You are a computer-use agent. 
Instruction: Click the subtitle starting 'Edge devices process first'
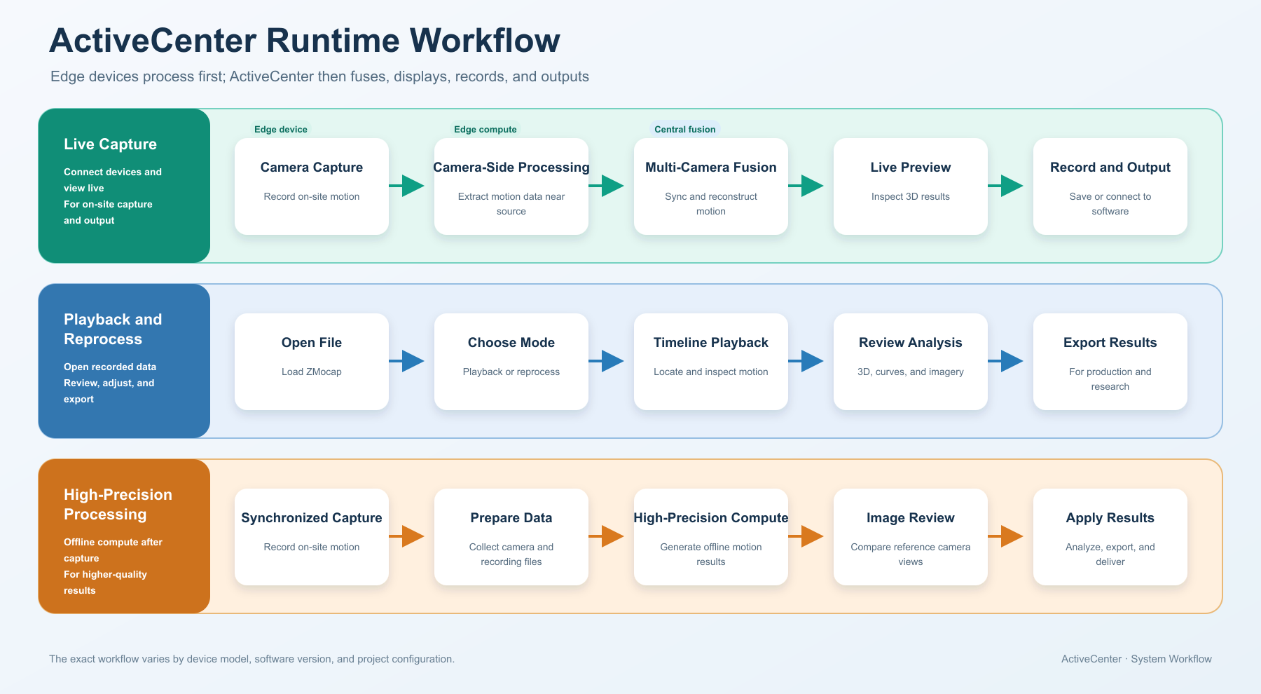pos(319,76)
